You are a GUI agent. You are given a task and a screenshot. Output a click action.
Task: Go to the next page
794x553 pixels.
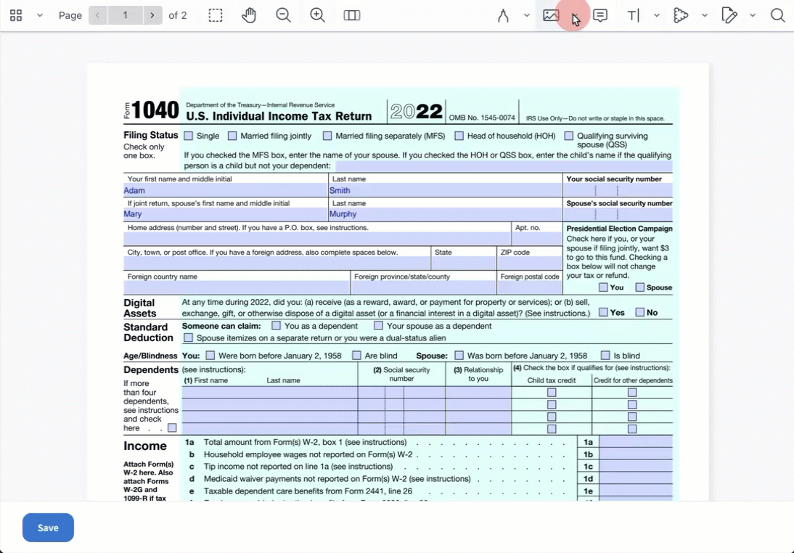point(152,15)
